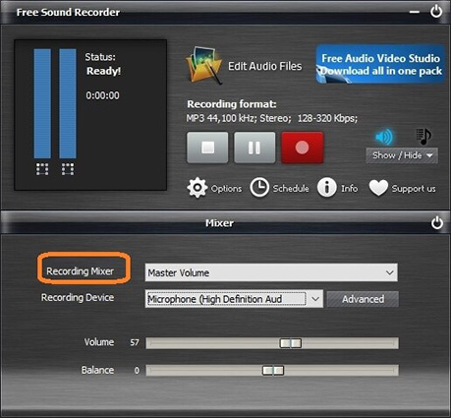Click the Support us heart icon
This screenshot has width=451, height=418.
pyautogui.click(x=378, y=188)
